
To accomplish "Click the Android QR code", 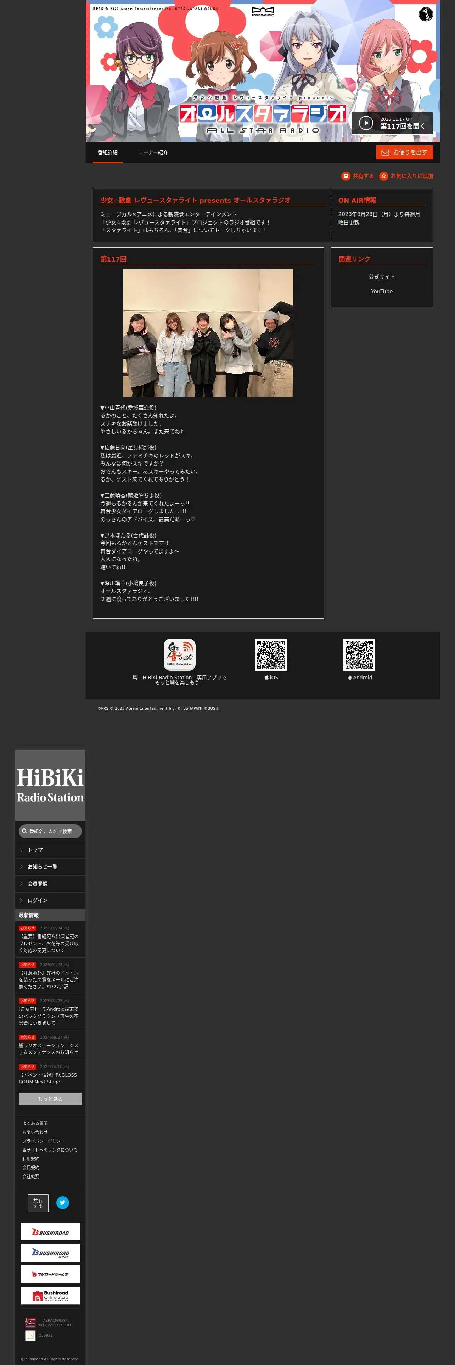I will pos(359,655).
